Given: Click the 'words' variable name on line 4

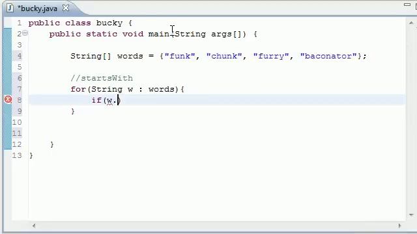Looking at the screenshot, I should point(130,57).
